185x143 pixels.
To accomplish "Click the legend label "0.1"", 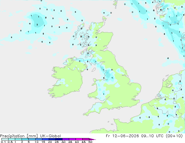I will pyautogui.click(x=3, y=142).
